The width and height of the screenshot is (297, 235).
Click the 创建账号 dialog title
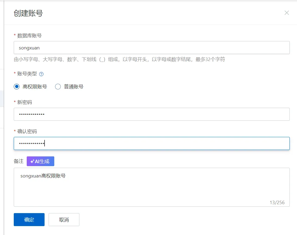[28, 13]
